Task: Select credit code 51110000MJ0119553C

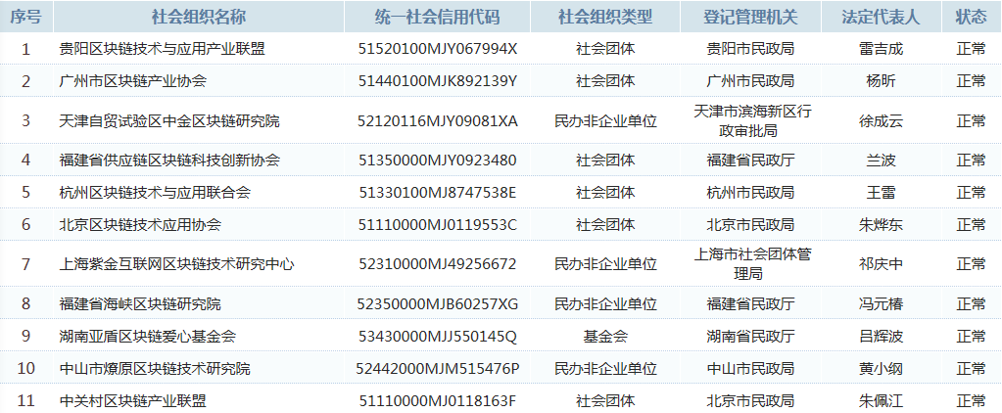Action: click(438, 225)
